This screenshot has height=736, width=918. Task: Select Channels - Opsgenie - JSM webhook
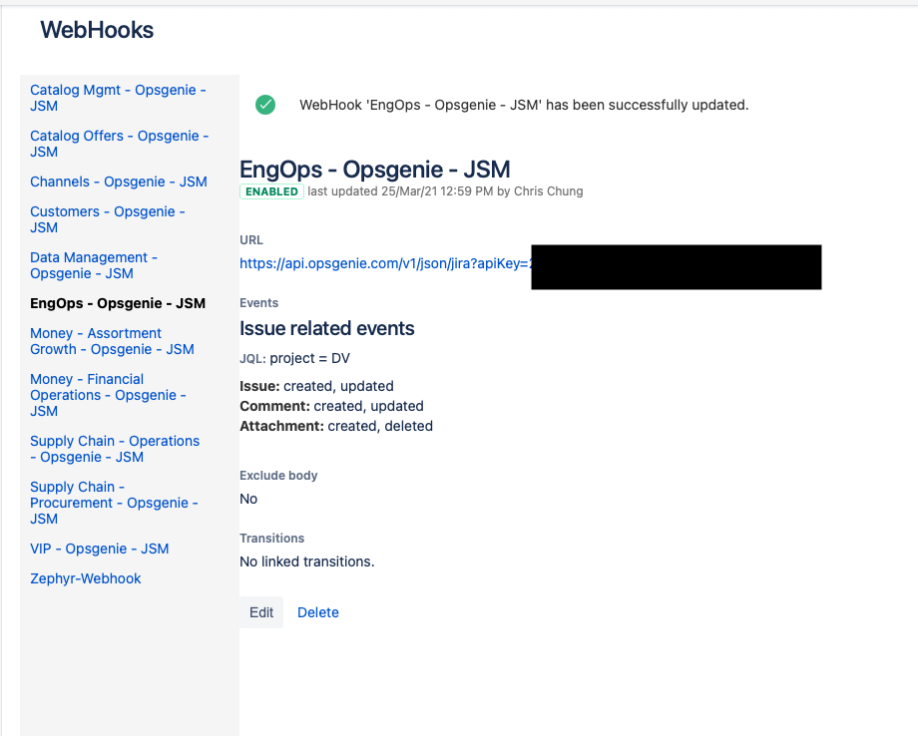(119, 182)
